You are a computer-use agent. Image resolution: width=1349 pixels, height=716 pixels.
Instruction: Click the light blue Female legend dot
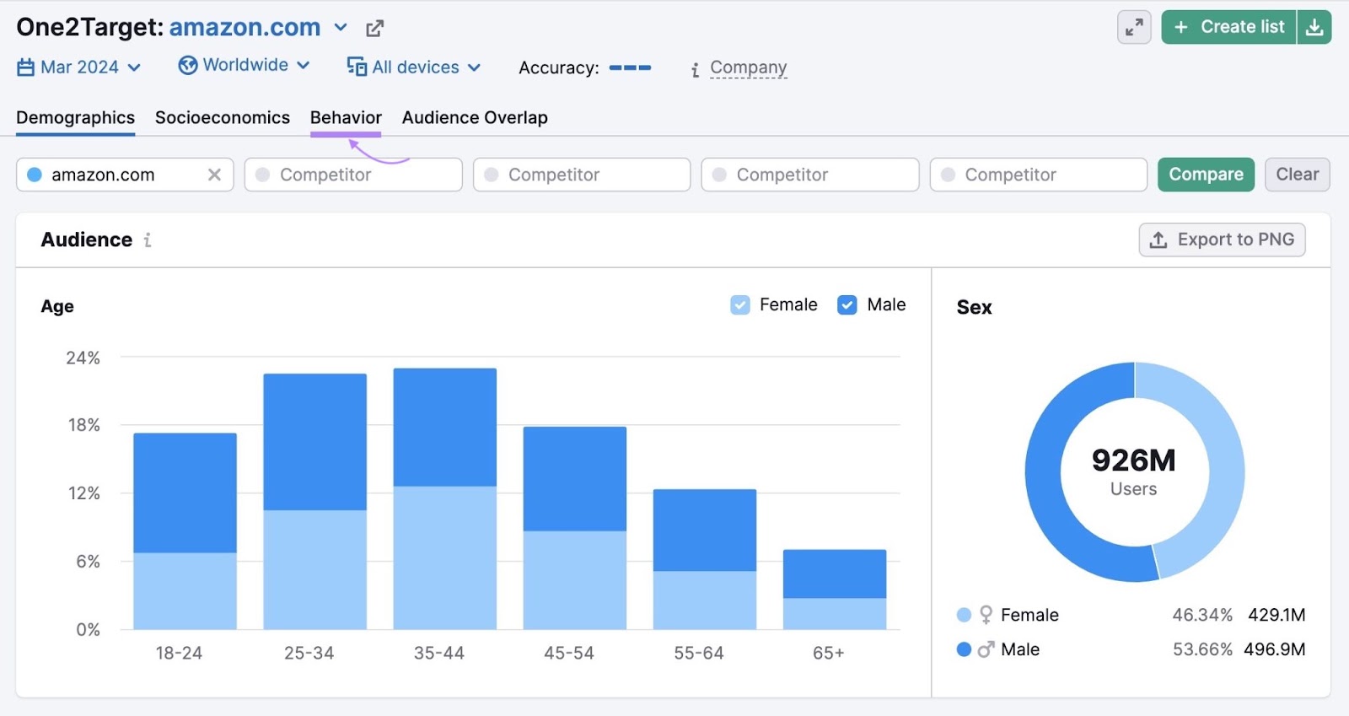[x=965, y=615]
